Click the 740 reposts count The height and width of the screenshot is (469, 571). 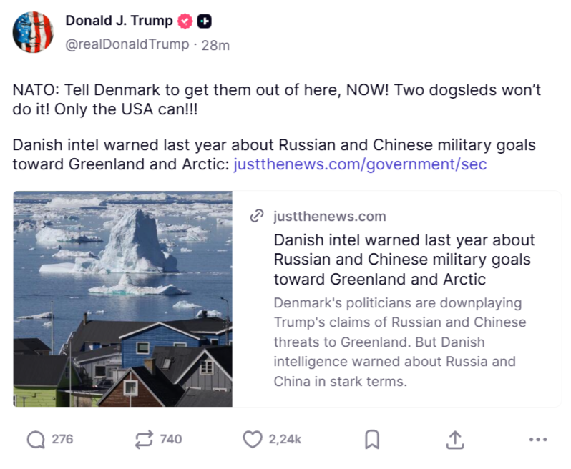[x=170, y=439]
